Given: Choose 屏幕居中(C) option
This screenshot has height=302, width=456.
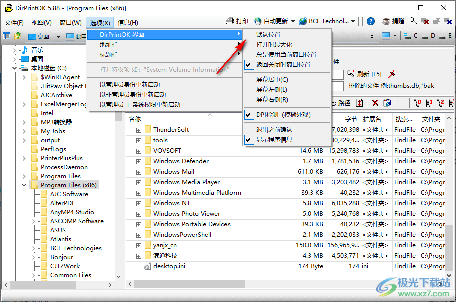Looking at the screenshot, I should click(271, 80).
